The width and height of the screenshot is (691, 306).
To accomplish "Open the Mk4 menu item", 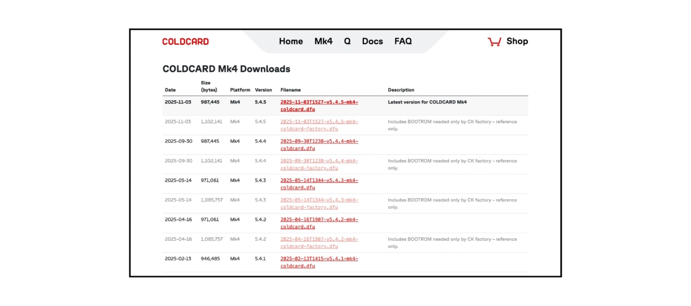I will pyautogui.click(x=323, y=41).
